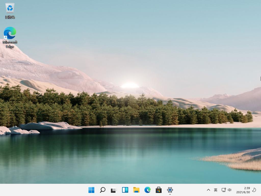Launch Microsoft Edge from the taskbar
This screenshot has width=261, height=196.
(147, 190)
